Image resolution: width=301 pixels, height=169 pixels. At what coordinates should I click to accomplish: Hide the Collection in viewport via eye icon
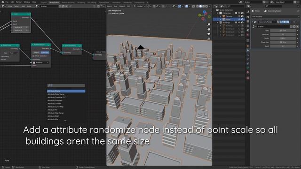(x=239, y=13)
